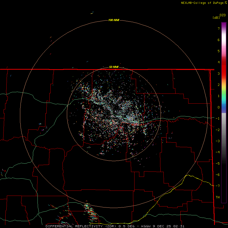Click the colorbar value -2 label

(218, 130)
